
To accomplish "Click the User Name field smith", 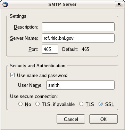I will pos(80,85).
